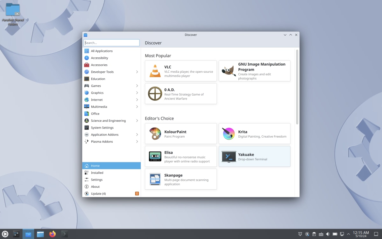This screenshot has height=239, width=382.
Task: Open the Konsole terminal from taskbar
Action: click(x=64, y=234)
